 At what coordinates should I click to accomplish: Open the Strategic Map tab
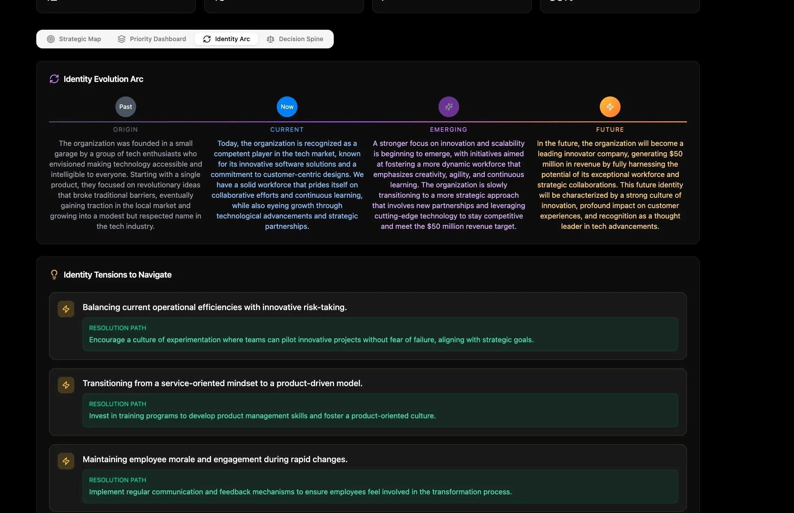(x=74, y=39)
